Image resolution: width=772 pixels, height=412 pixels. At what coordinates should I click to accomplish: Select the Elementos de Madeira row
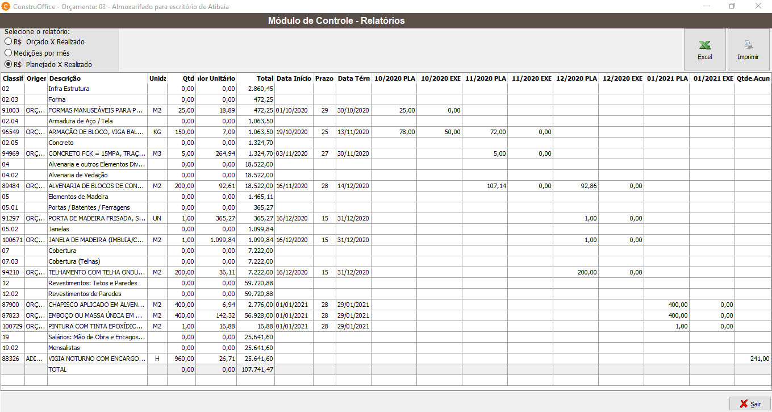[386, 197]
